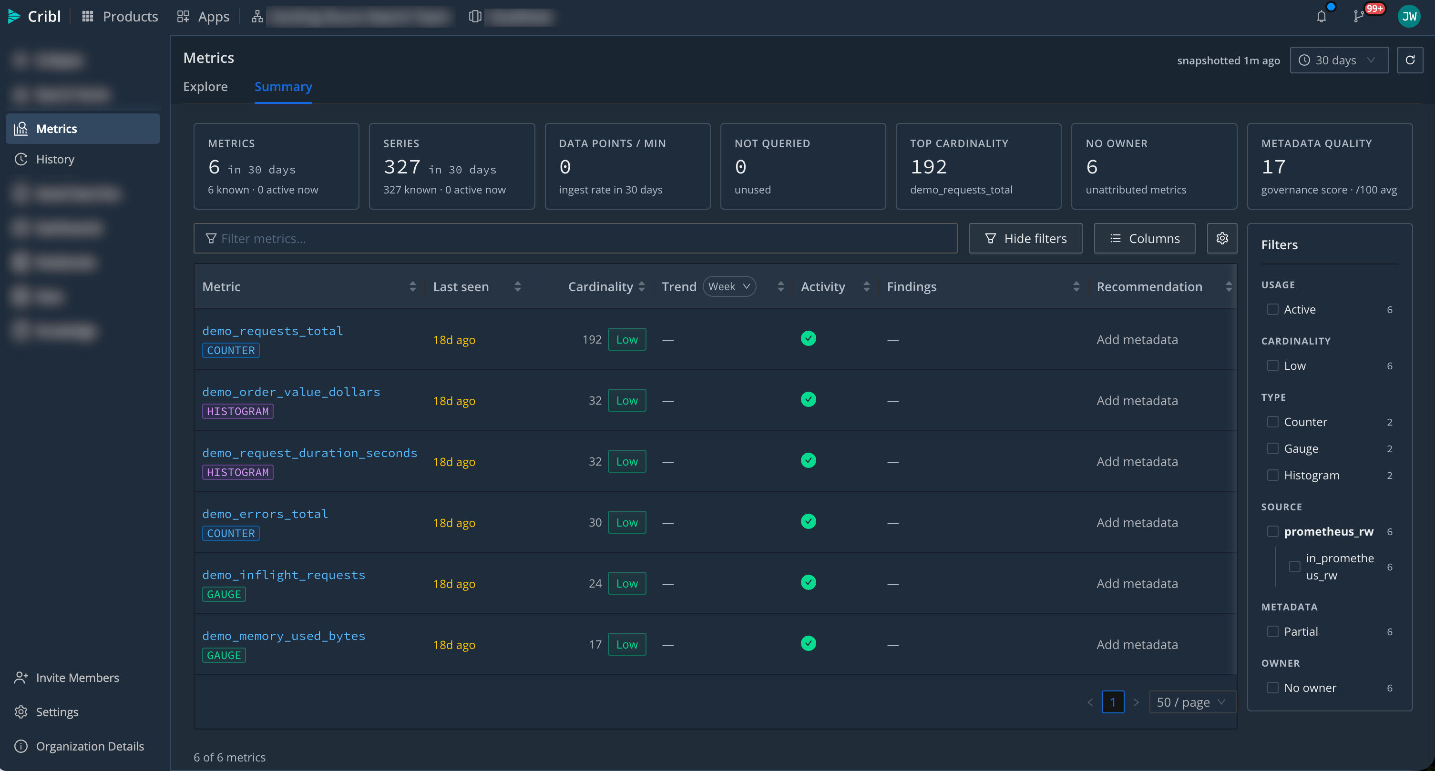Open the Apps menu
The image size is (1435, 771).
(x=203, y=17)
